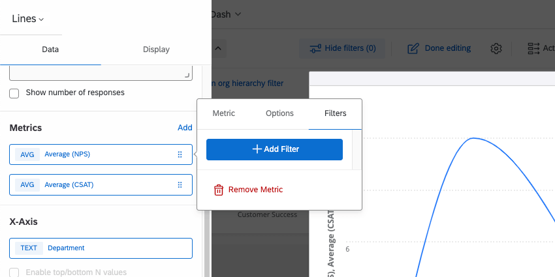Collapse the section with the up chevron button
Image resolution: width=555 pixels, height=277 pixels.
(218, 48)
